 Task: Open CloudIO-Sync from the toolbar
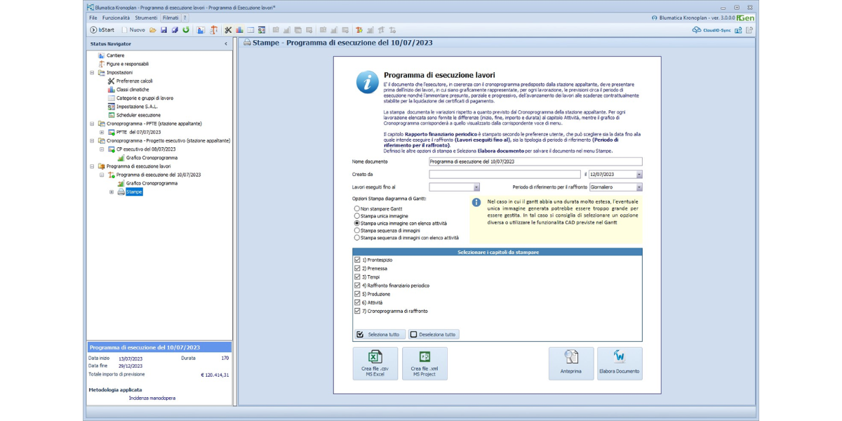pos(711,30)
